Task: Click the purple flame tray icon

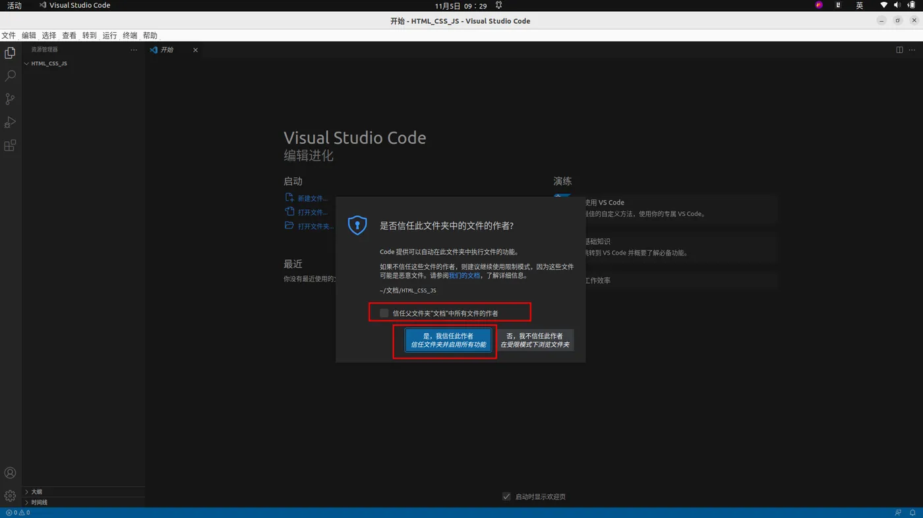Action: tap(819, 5)
